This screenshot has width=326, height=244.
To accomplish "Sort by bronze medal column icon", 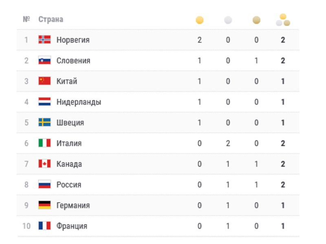I will click(256, 20).
